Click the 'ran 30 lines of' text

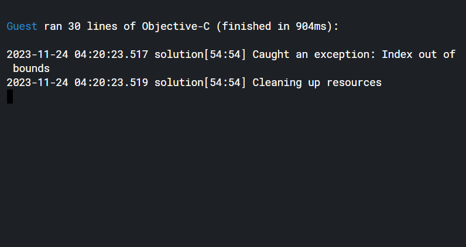tap(90, 26)
